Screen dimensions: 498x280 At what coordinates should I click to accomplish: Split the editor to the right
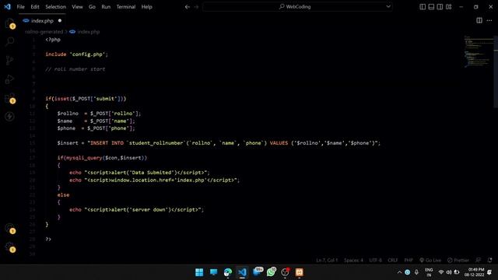479,21
